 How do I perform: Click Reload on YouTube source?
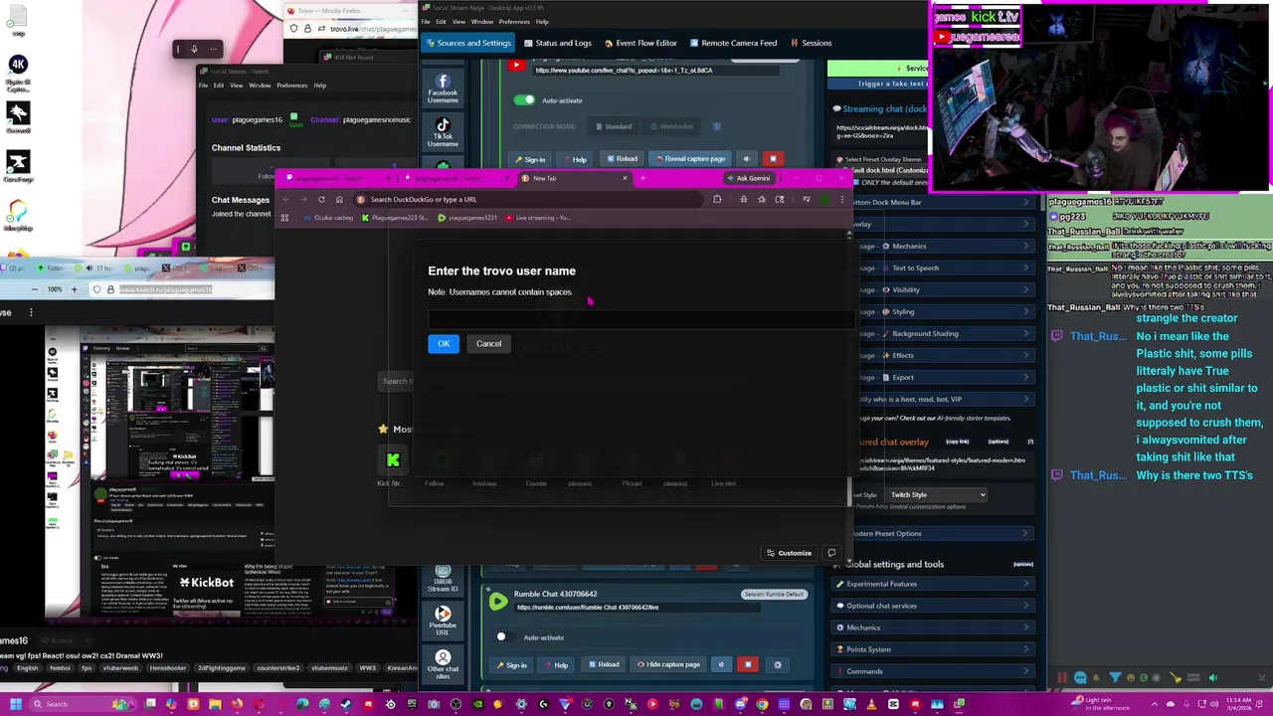622,159
